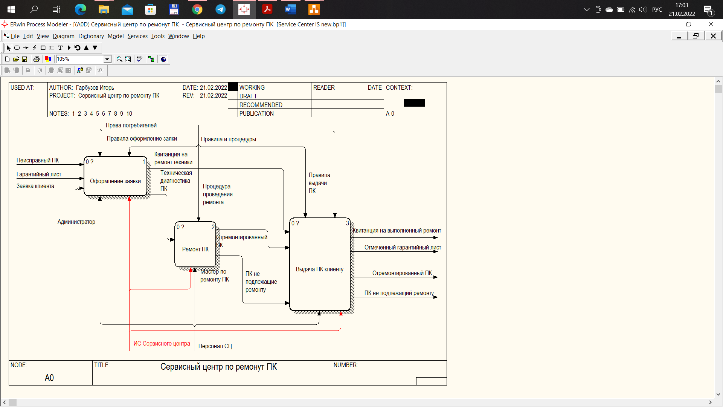Image resolution: width=723 pixels, height=407 pixels.
Task: Open the Edit menu
Action: 28,36
